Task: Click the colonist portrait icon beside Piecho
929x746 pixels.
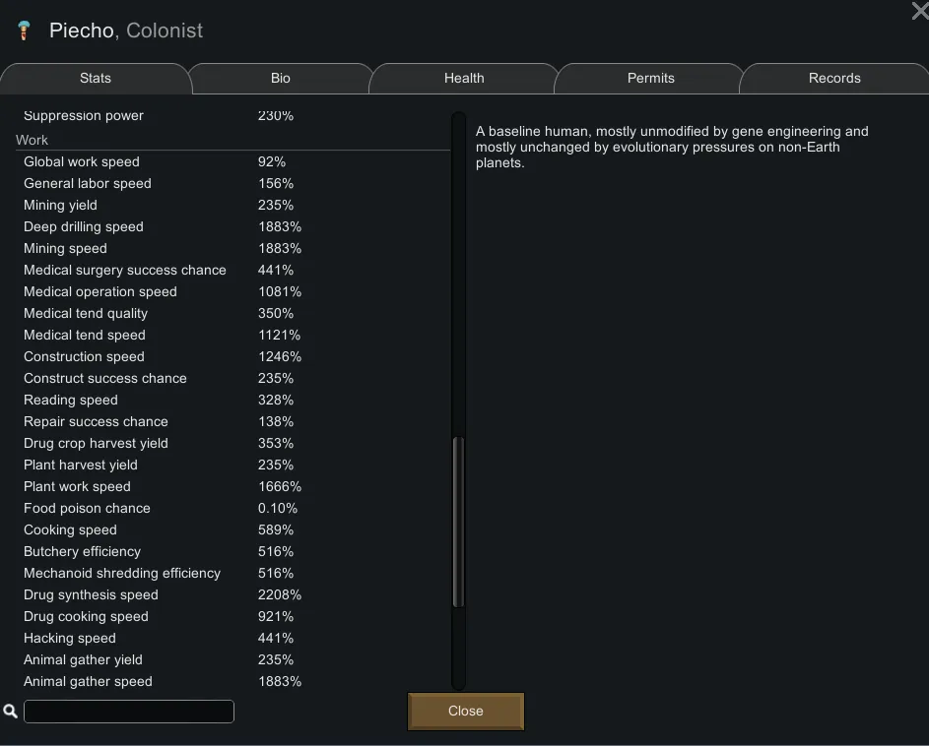Action: click(x=24, y=31)
